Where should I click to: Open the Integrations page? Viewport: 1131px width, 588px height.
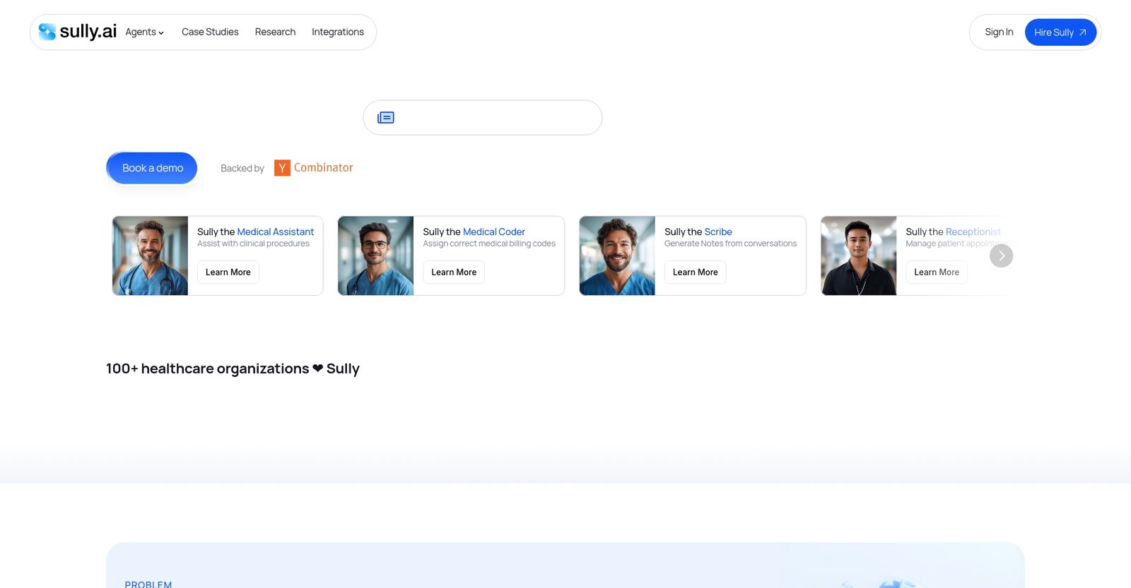pyautogui.click(x=337, y=32)
